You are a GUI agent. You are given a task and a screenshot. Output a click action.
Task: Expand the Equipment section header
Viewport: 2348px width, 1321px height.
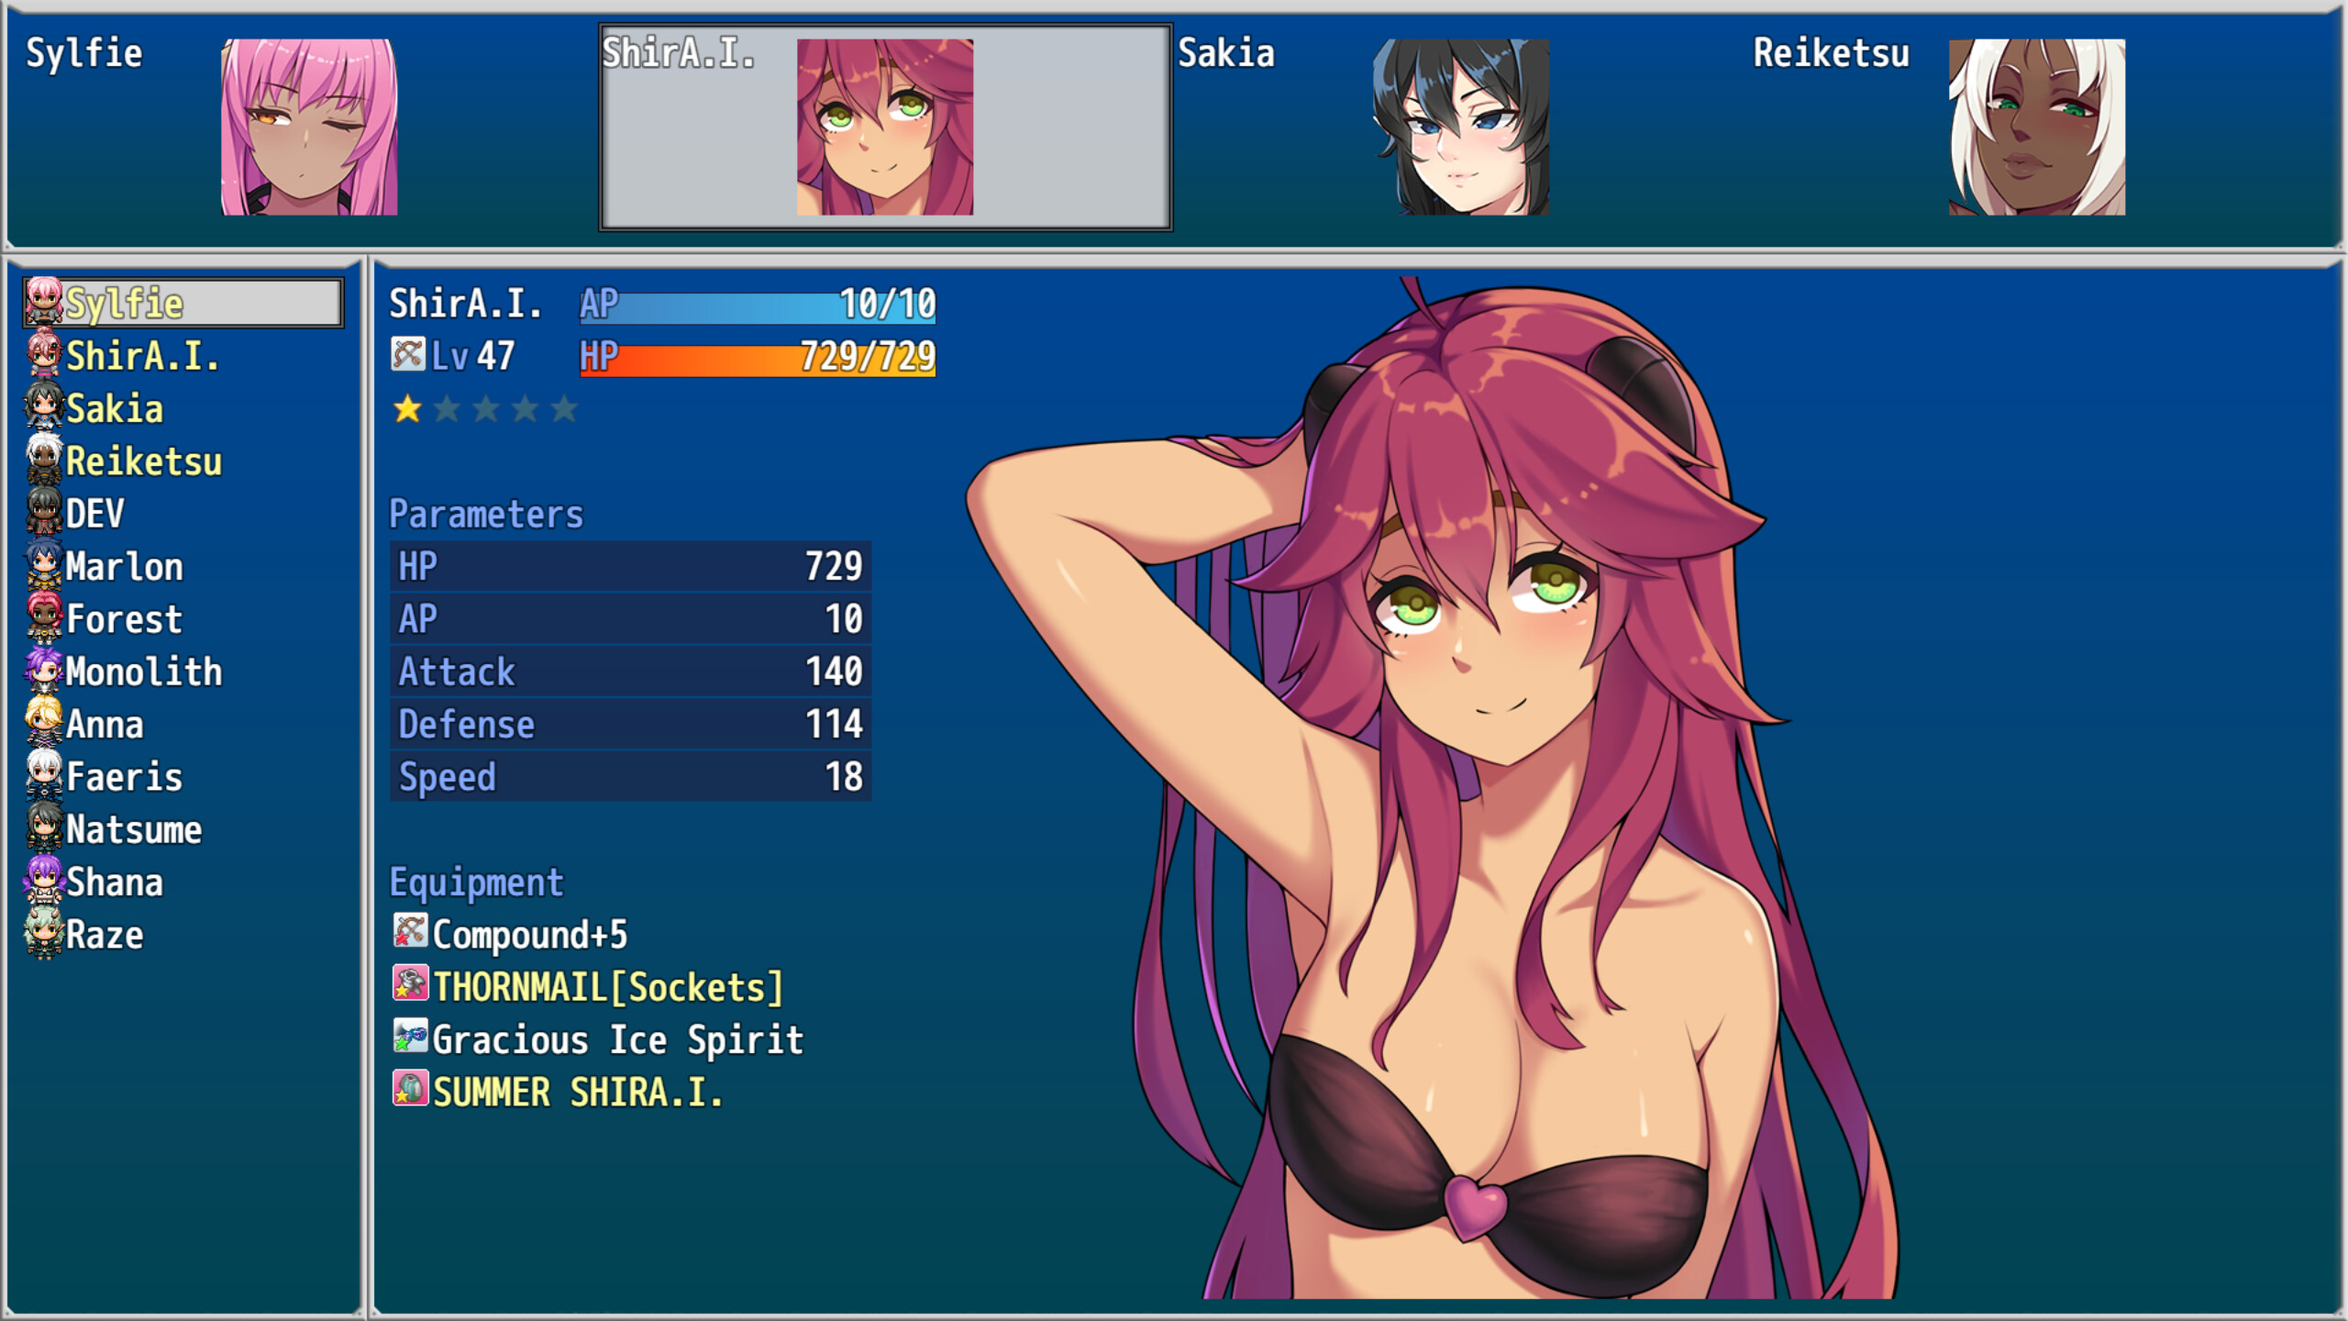(x=475, y=883)
